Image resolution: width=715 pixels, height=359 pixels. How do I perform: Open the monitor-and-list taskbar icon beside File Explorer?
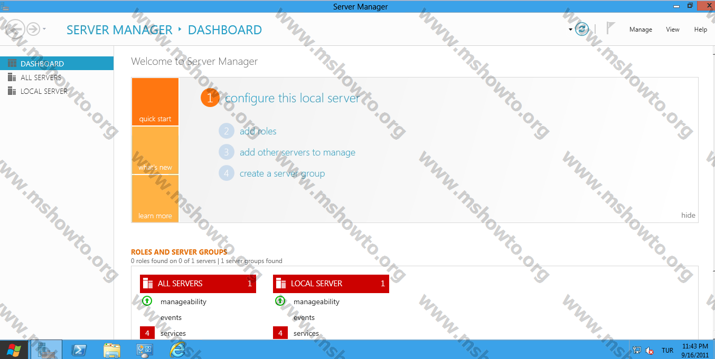144,350
